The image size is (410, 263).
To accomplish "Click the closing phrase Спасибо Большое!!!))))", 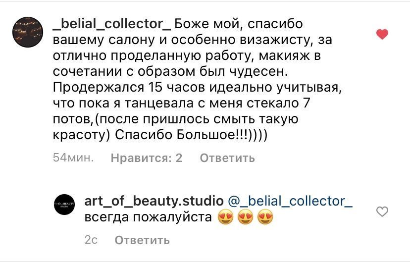I will click(x=191, y=135).
